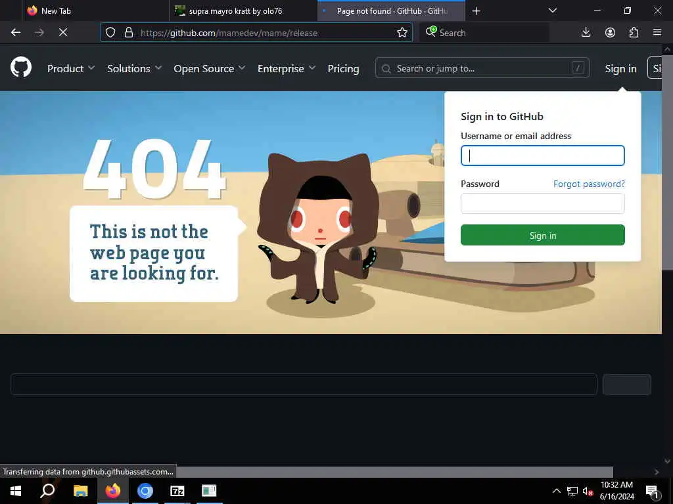This screenshot has height=504, width=673.
Task: Go back with the browser back arrow
Action: coord(16,33)
